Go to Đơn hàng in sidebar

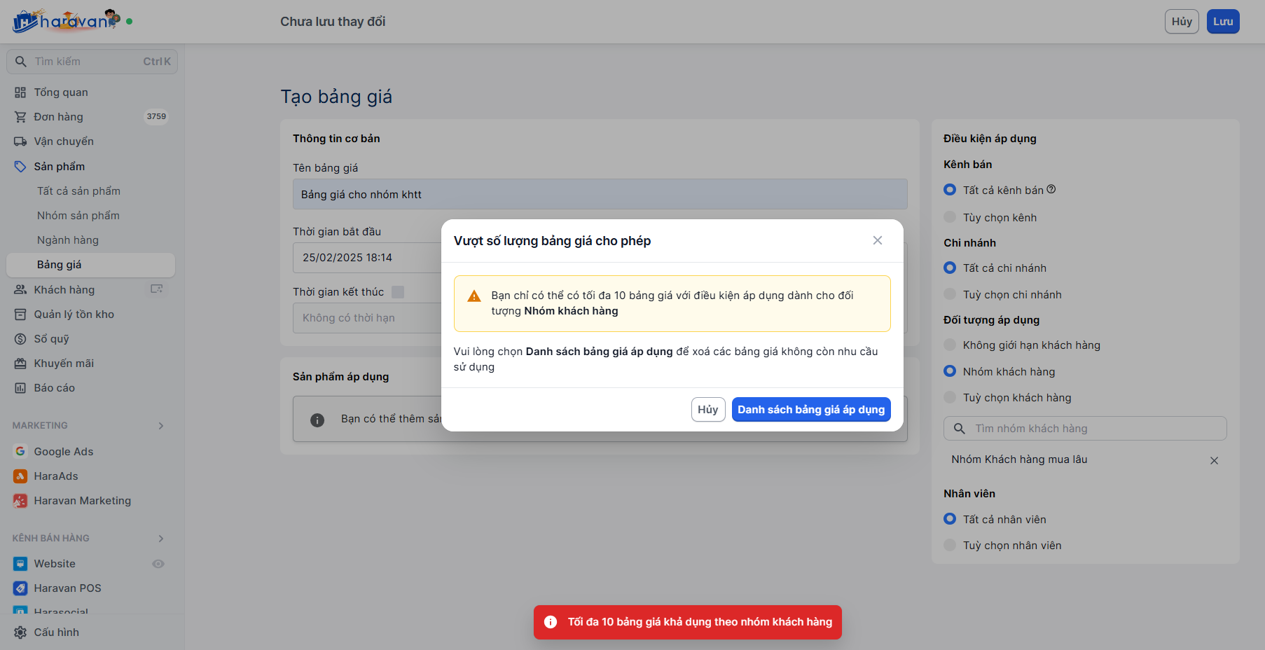pos(58,117)
